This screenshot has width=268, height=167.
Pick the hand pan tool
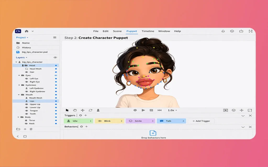[x=75, y=110]
